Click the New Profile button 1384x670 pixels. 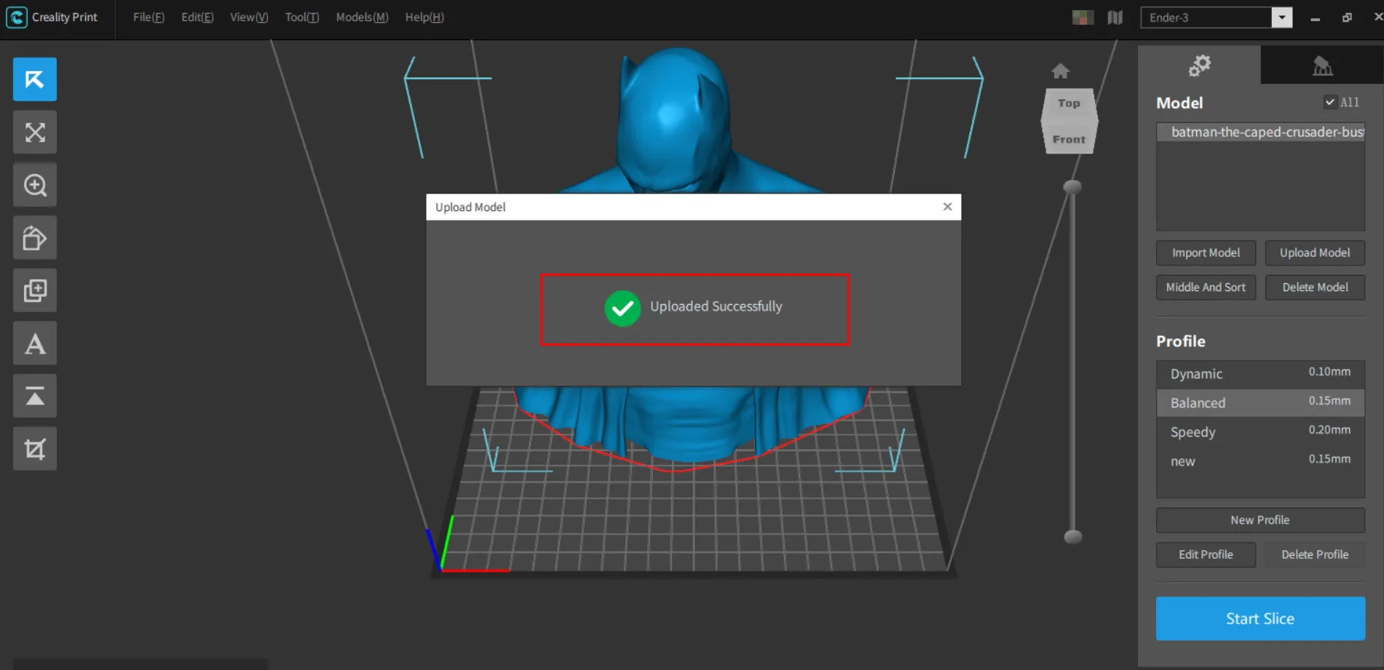[x=1260, y=520]
